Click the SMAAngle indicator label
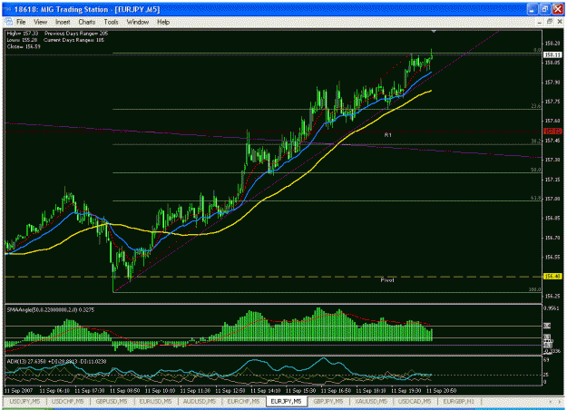The width and height of the screenshot is (567, 410). tap(50, 310)
